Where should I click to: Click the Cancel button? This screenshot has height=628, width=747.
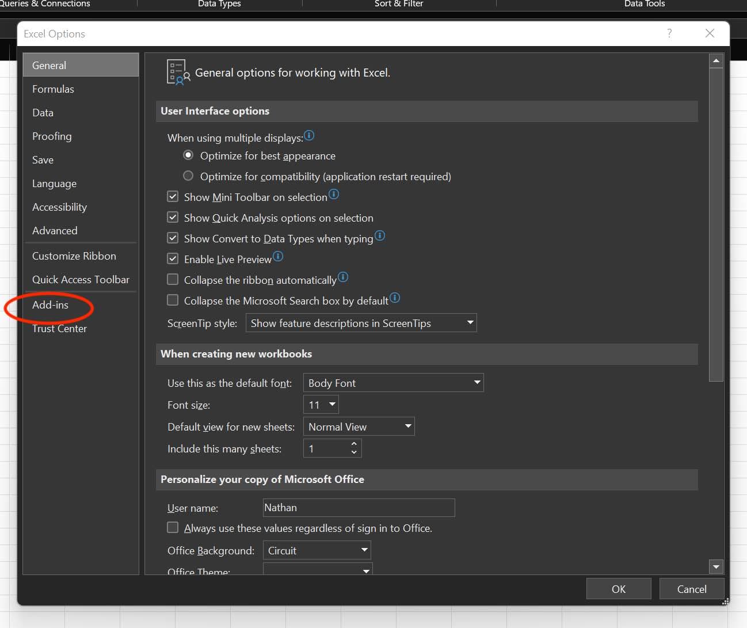691,589
